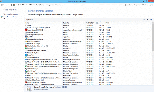
Task: Open the address bar history dropdown
Action: [x=123, y=5]
